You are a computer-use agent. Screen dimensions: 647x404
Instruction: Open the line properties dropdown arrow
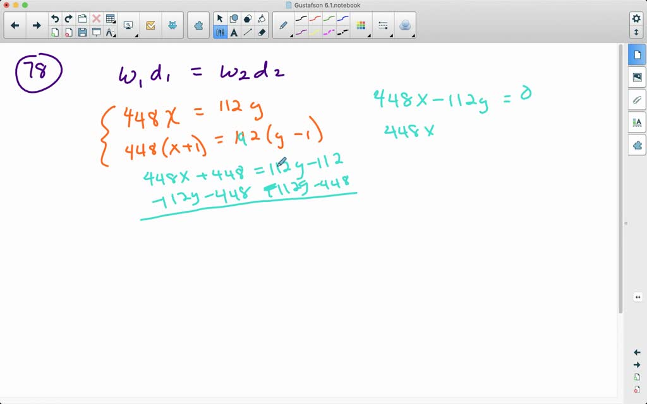pyautogui.click(x=390, y=37)
